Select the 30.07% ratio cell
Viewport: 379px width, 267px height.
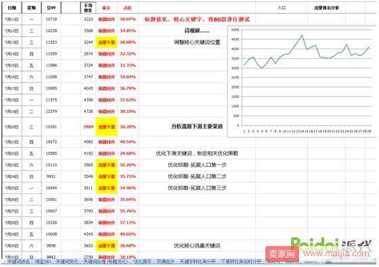coord(128,20)
